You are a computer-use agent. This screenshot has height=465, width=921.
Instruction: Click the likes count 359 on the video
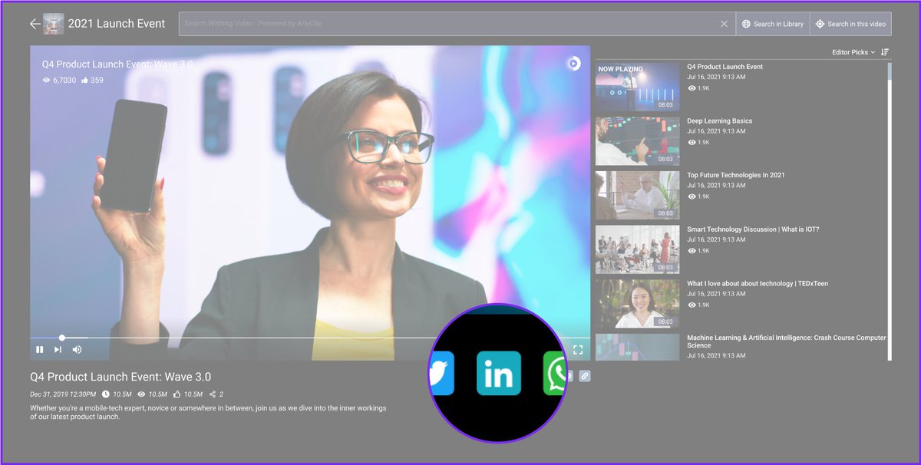(97, 80)
